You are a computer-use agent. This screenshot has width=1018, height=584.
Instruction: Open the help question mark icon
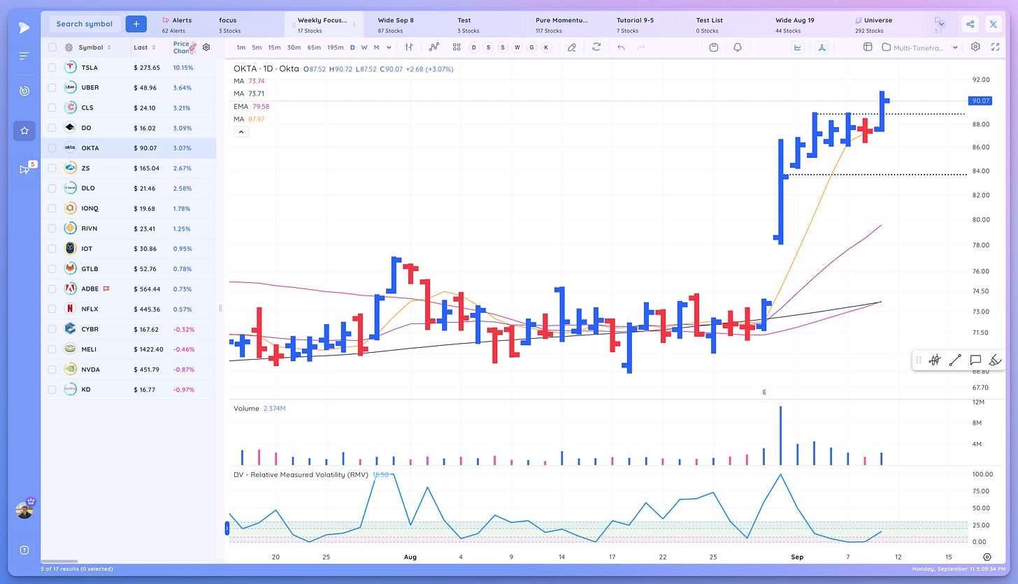tap(24, 550)
